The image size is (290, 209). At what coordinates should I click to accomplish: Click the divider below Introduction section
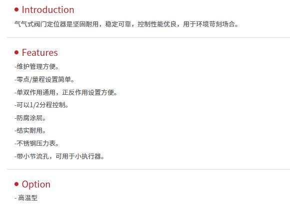(148, 38)
